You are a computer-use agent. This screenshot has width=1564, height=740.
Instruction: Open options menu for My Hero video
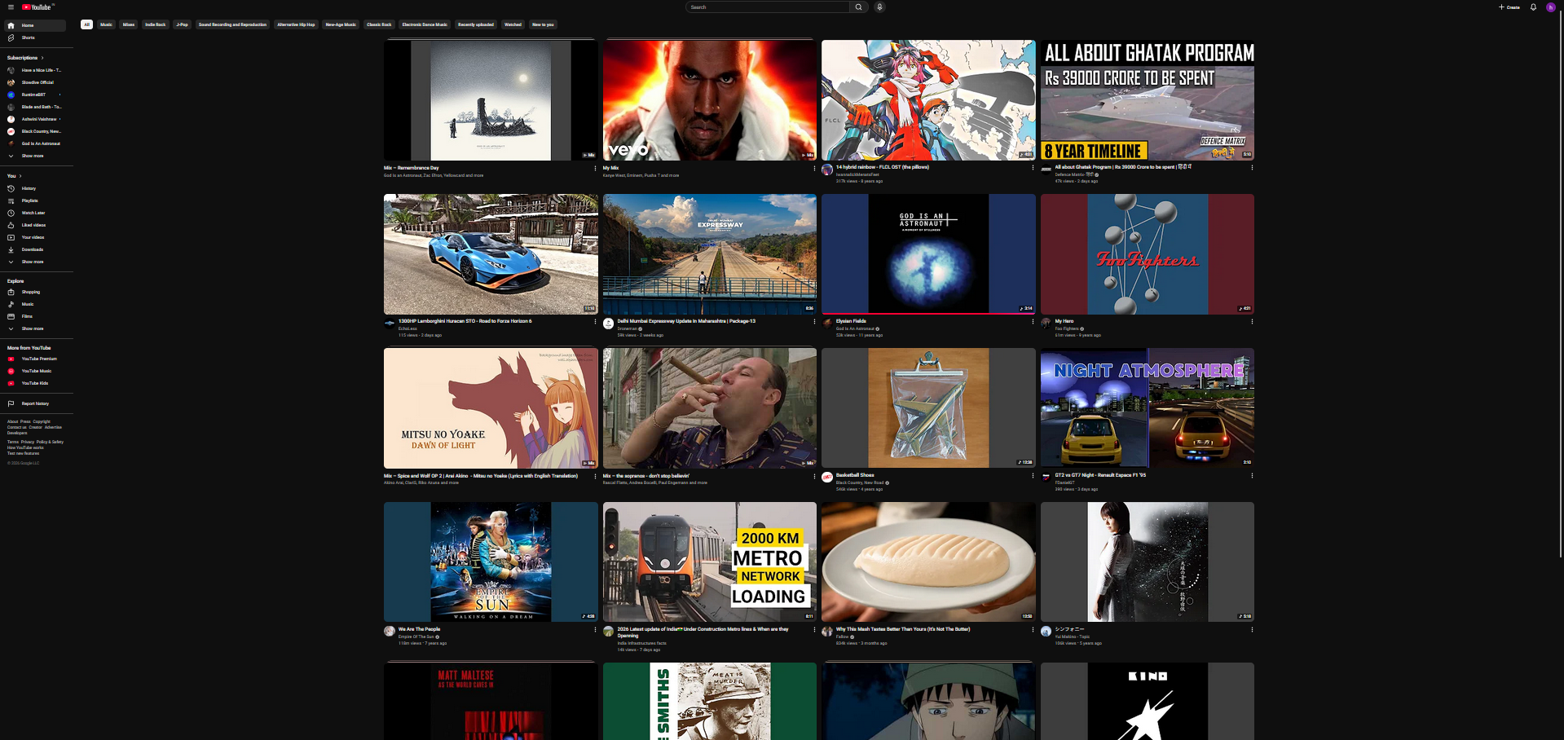click(1252, 322)
